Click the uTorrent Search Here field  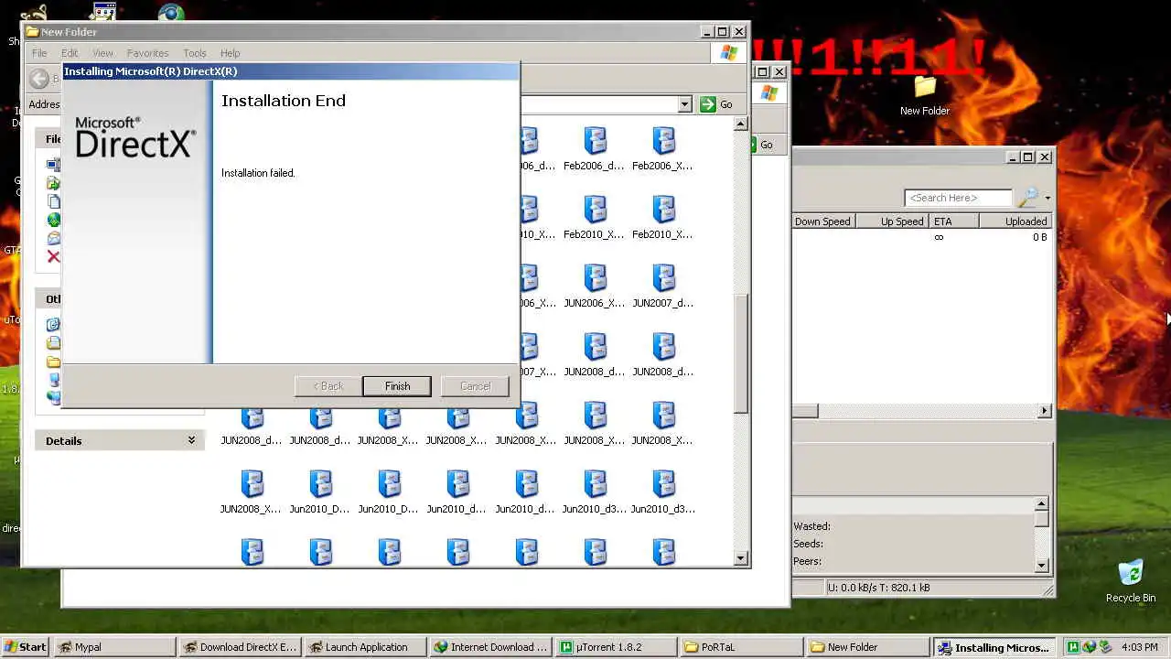click(958, 198)
